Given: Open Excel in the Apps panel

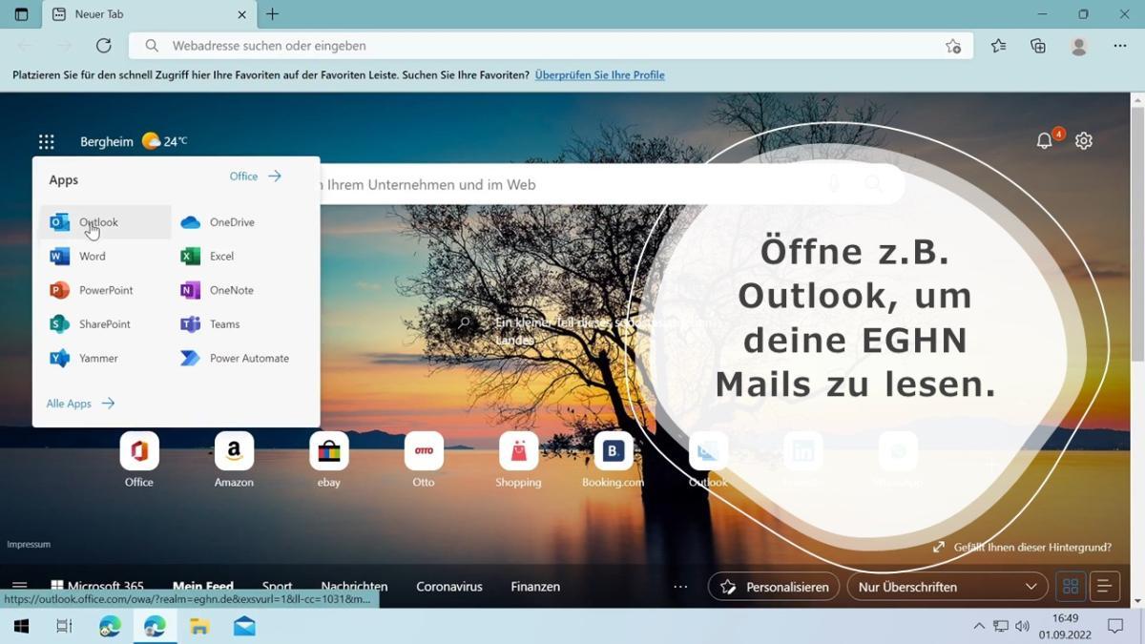Looking at the screenshot, I should [221, 257].
